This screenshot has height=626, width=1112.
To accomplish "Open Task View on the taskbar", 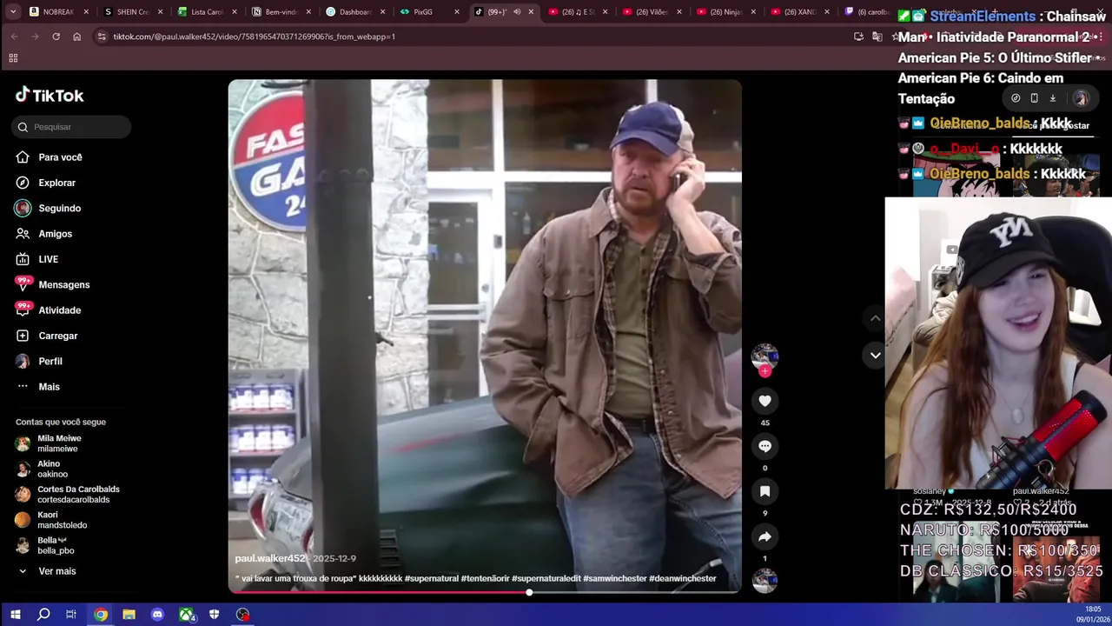I will click(x=71, y=615).
